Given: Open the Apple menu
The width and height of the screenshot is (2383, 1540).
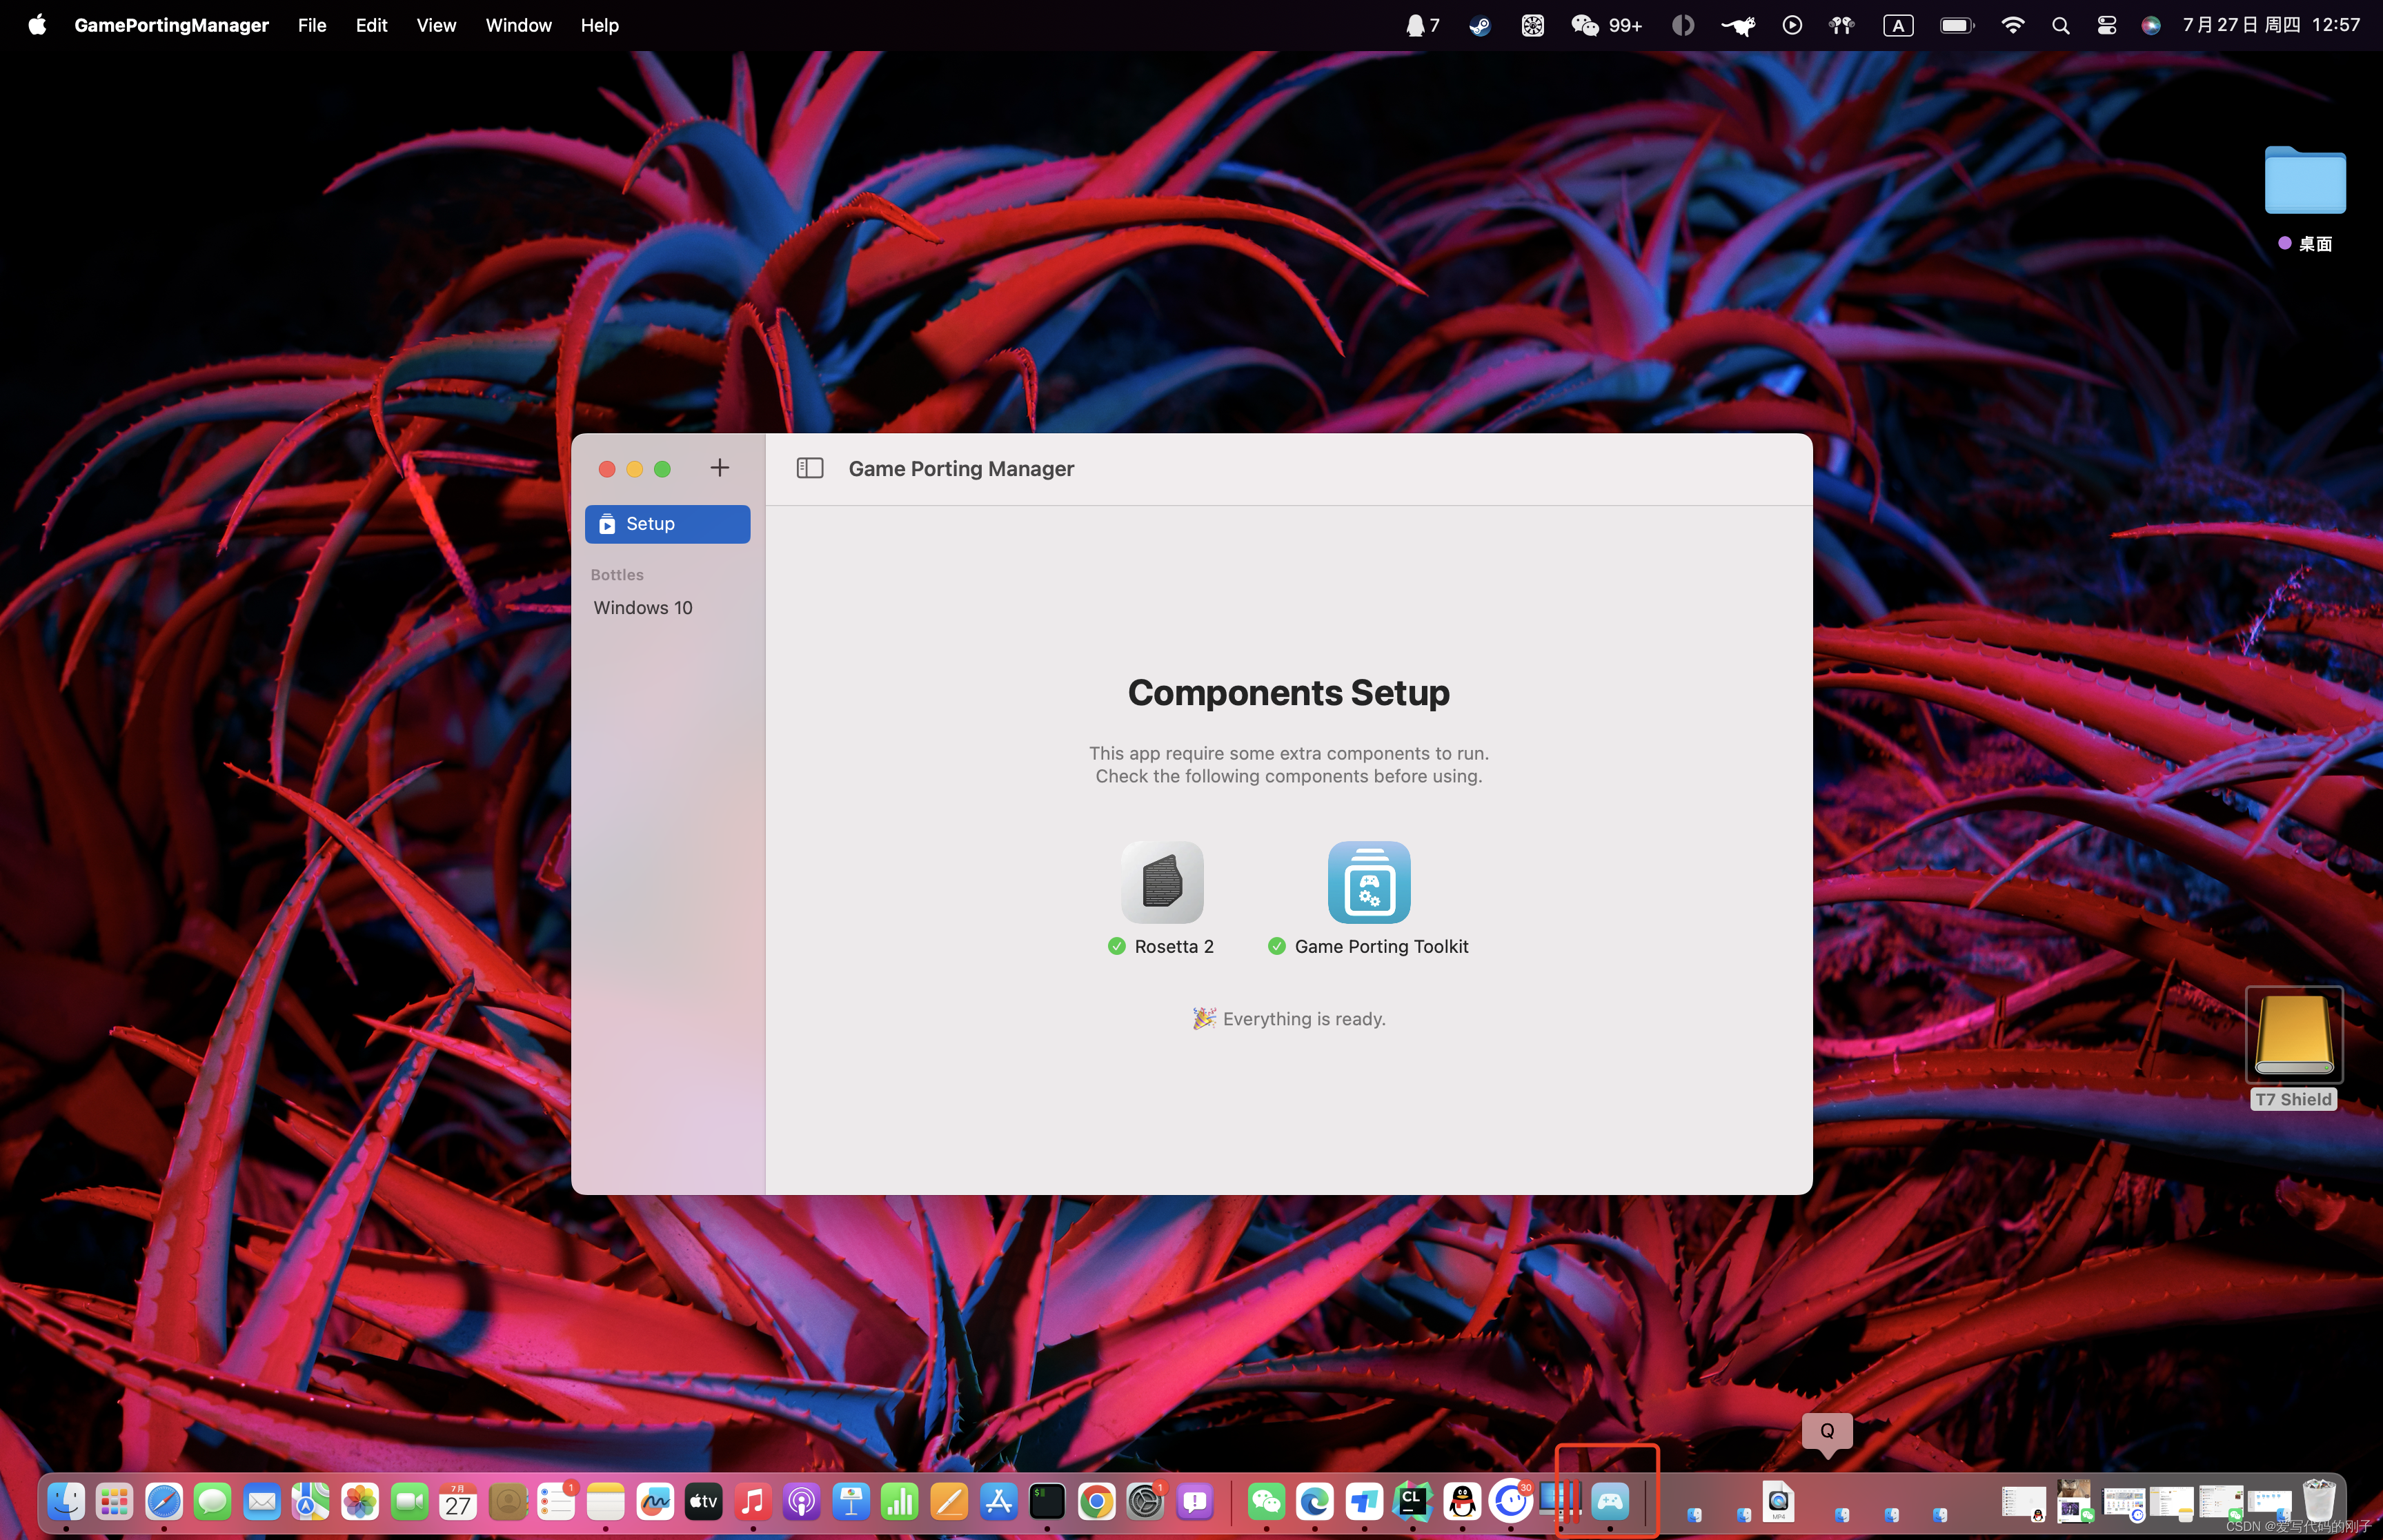Looking at the screenshot, I should pyautogui.click(x=37, y=25).
